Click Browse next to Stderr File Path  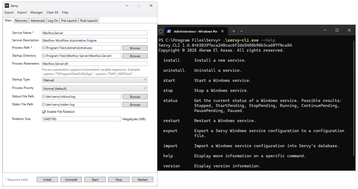135,105
